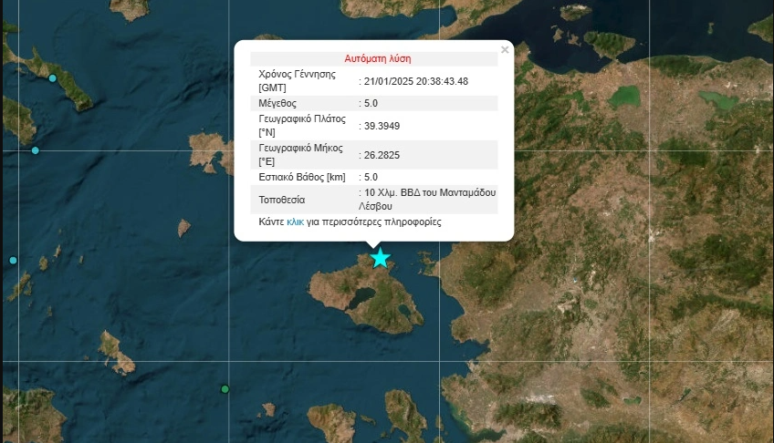
Task: Select cyan circle marker on horizontal grid line
Action: (35, 150)
